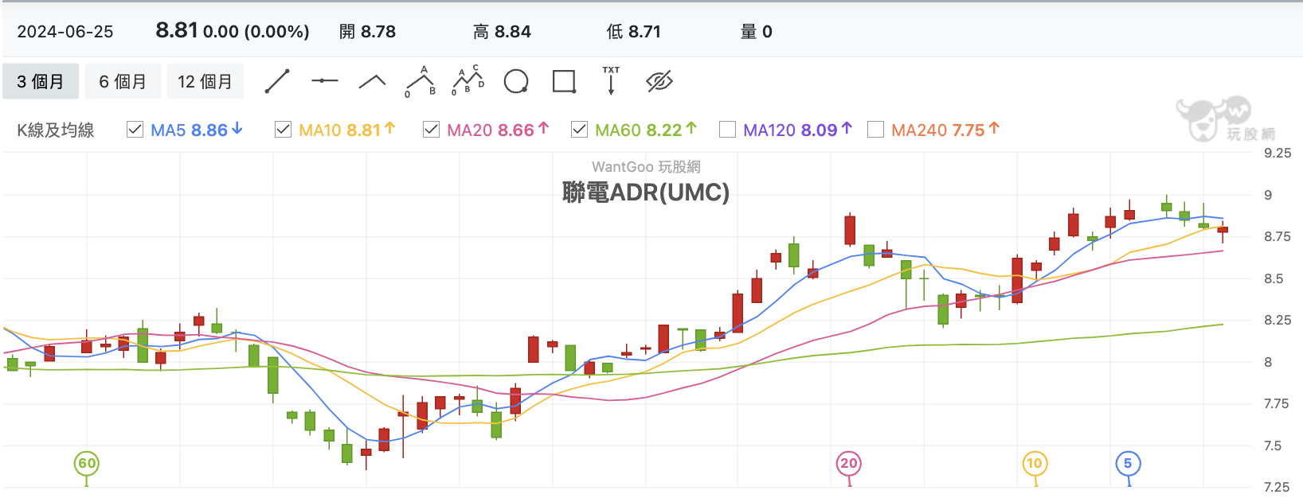
Task: Enable the MA240 moving average checkbox
Action: [875, 130]
